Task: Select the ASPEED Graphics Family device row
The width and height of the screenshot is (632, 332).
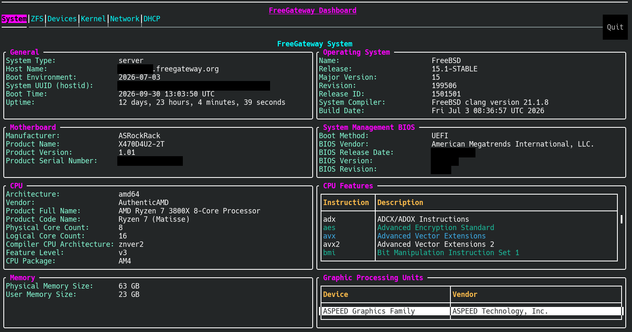Action: 471,311
